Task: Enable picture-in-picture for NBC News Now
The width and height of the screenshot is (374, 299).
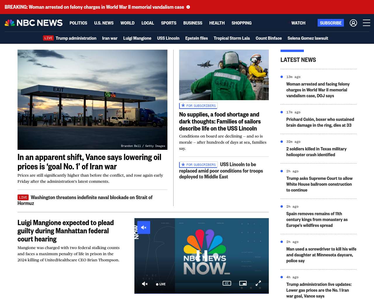Action: coord(243,283)
